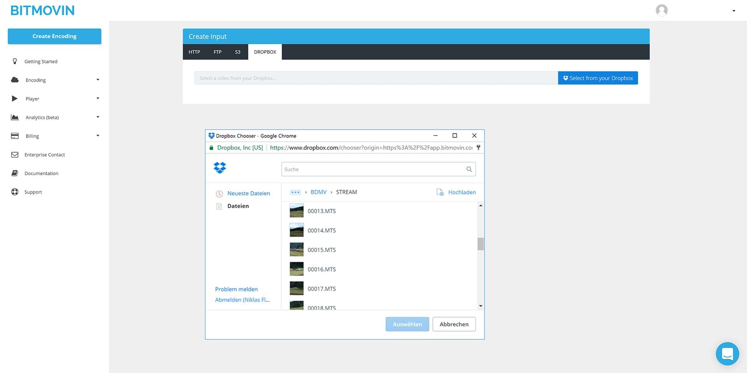747x373 pixels.
Task: Open the chat support bubble
Action: (x=727, y=354)
